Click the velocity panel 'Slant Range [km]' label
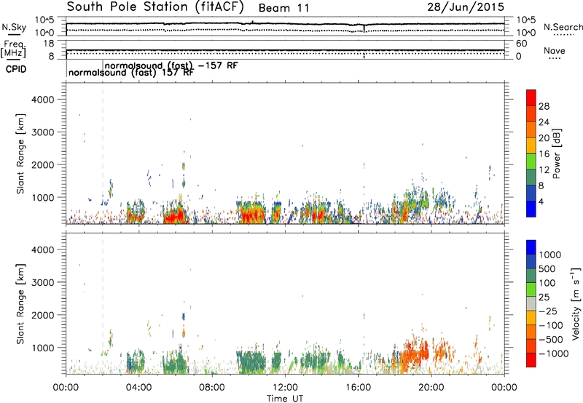583x403 pixels. [x=20, y=304]
